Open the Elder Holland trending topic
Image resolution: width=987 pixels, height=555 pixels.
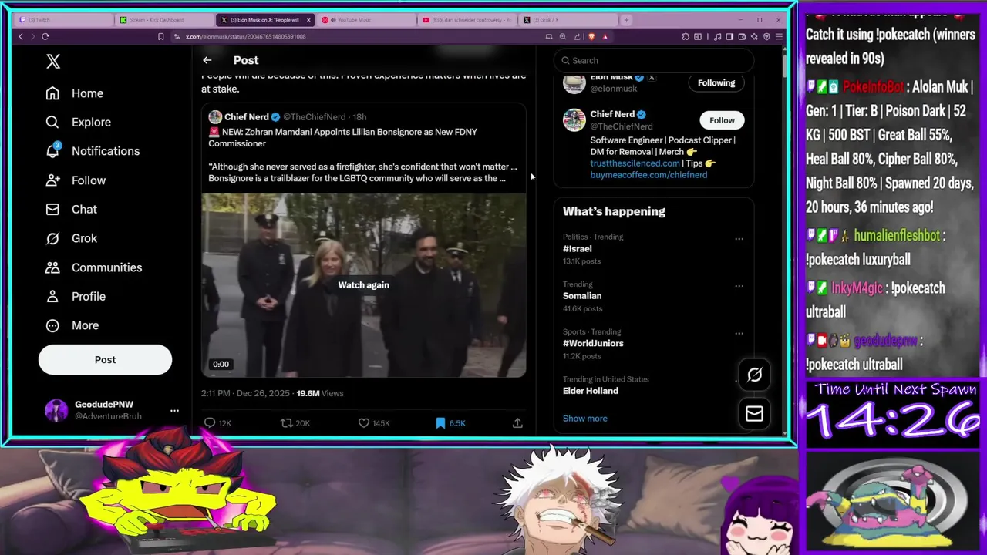tap(591, 391)
